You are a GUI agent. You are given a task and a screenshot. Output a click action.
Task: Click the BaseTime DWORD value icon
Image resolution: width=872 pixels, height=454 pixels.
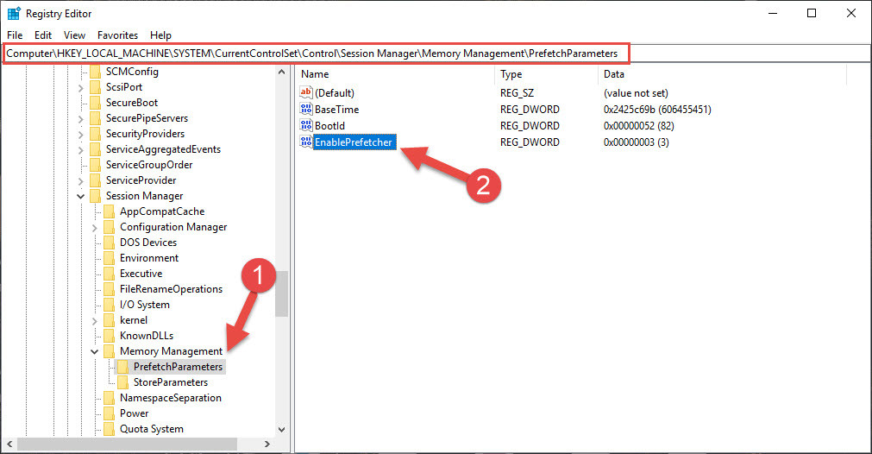(306, 109)
